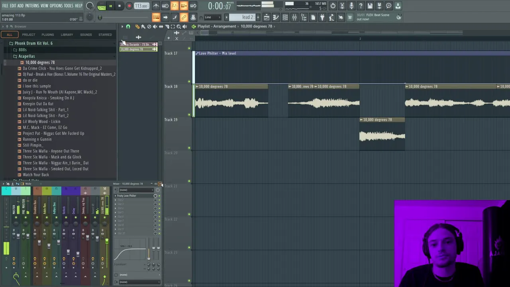Screen dimensions: 510x287
Task: Select 'Still Pimpin_' sample
Action: (x=33, y=145)
